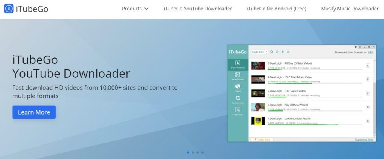This screenshot has height=159, width=384.
Task: Pause download of "On" Mini Music Video
Action: coord(368,79)
